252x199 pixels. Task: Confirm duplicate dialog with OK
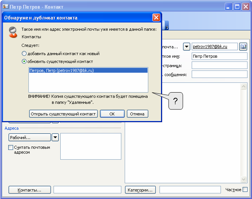click(112, 114)
